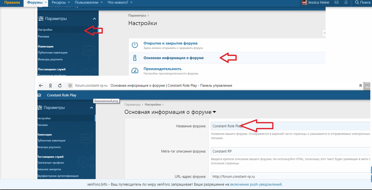Open the Что нового? menu item
This screenshot has width=372, height=190.
click(118, 3)
